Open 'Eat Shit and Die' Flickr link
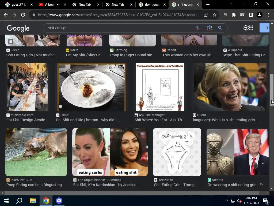Viewport: 274px width, 206px height. (88, 120)
